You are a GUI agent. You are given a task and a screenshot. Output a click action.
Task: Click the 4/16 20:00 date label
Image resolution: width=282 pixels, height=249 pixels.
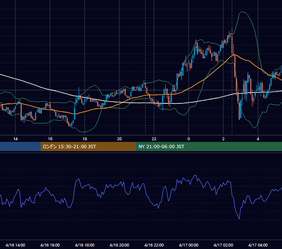coord(119,245)
